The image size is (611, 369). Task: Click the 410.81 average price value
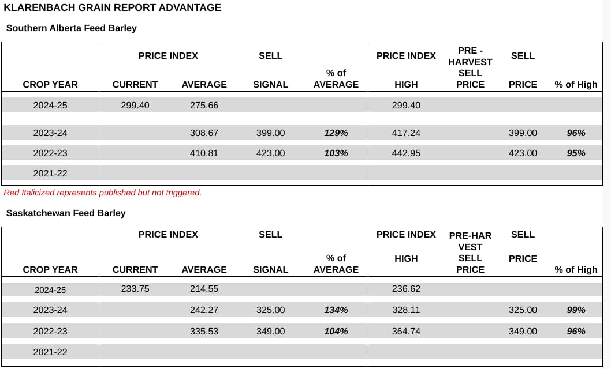coord(204,153)
